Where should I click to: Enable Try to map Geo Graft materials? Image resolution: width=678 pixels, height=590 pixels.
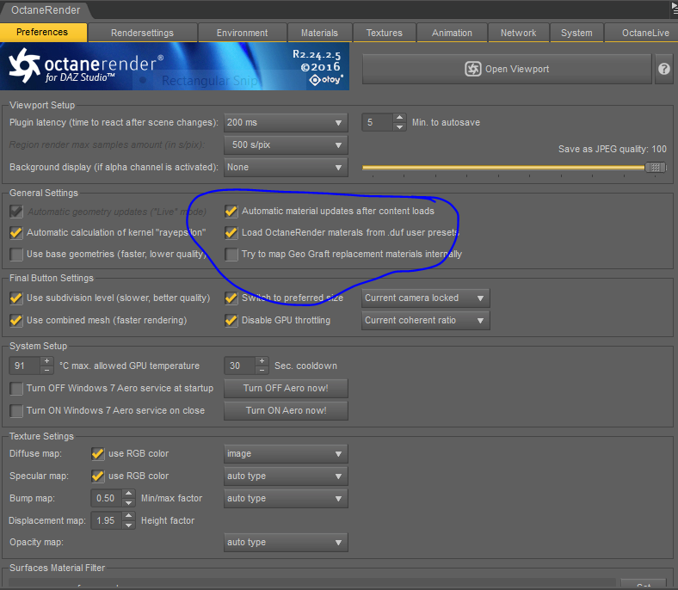[231, 255]
